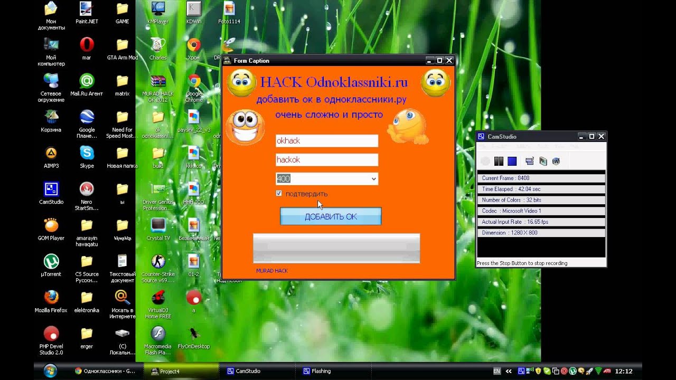Click the Current Frame : 8408 readout
The height and width of the screenshot is (380, 676).
541,178
